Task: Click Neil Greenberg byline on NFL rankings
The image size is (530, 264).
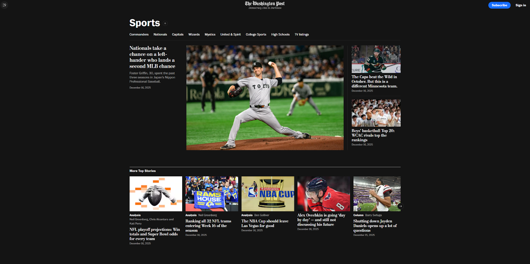Action: (208, 215)
